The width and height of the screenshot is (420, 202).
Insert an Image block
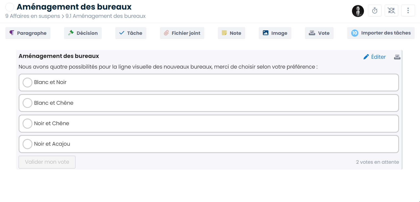pos(275,33)
